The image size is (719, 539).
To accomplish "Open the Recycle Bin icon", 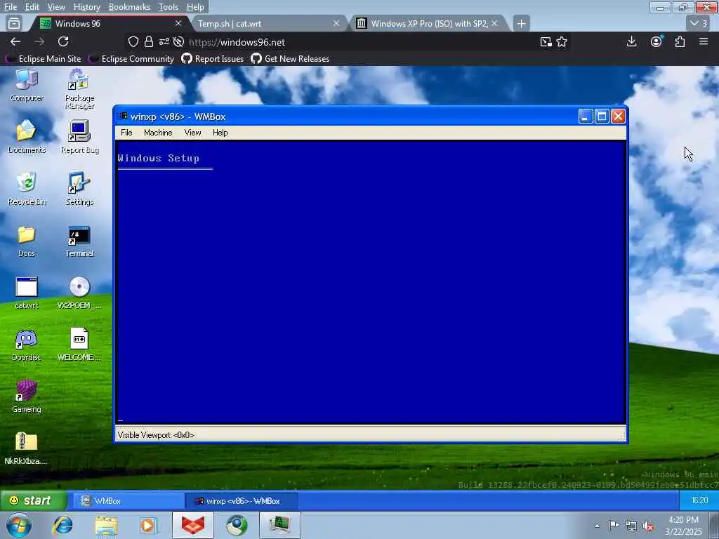I will 27,189.
